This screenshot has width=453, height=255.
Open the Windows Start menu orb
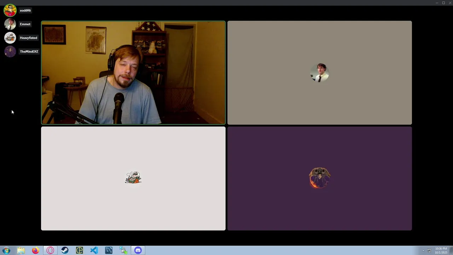tap(6, 250)
